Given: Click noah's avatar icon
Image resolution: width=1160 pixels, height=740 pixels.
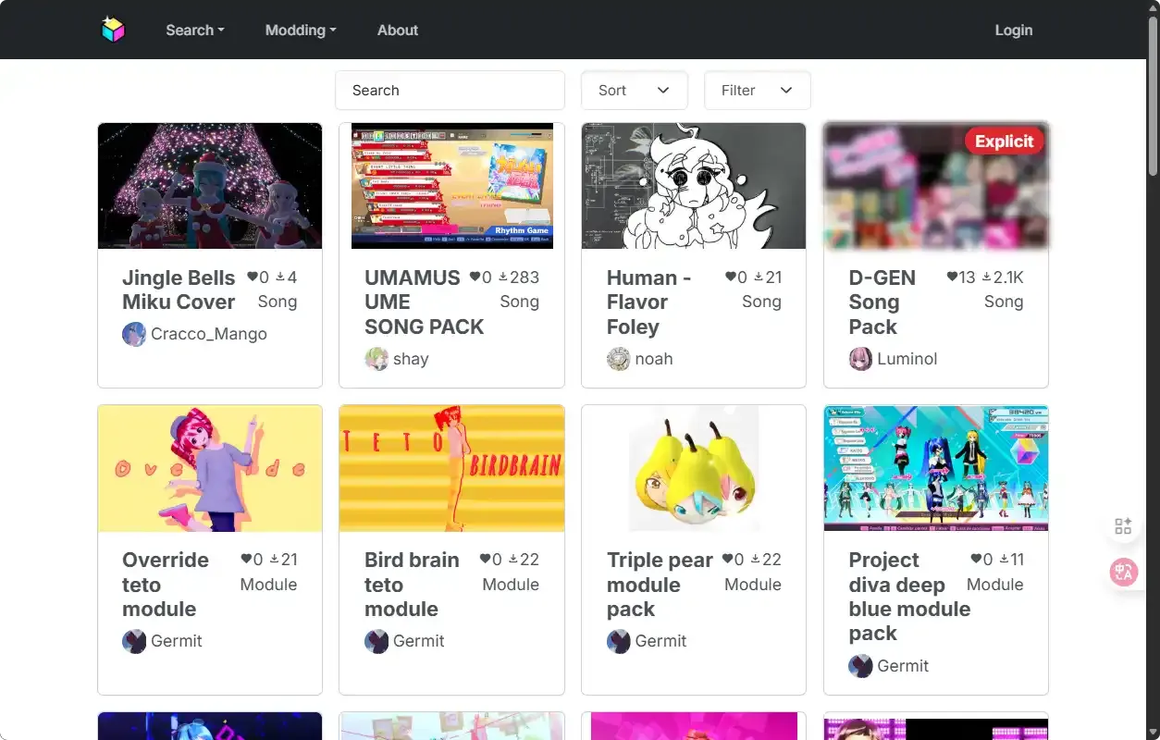Looking at the screenshot, I should 618,359.
